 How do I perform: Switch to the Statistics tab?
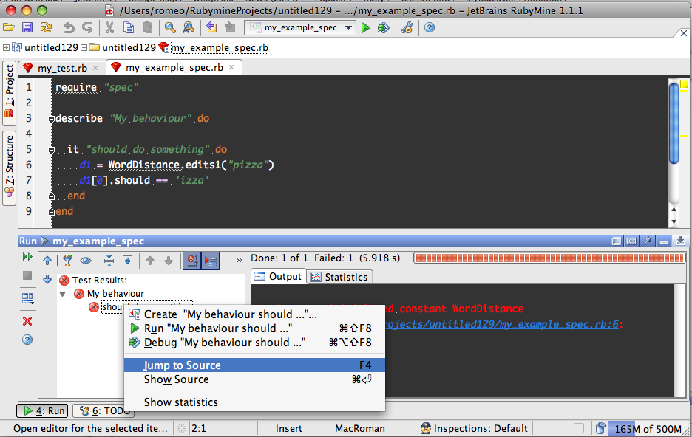click(x=340, y=277)
